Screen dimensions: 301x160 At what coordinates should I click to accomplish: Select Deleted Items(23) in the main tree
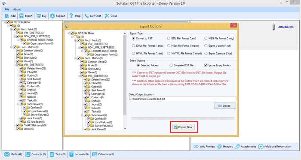click(x=37, y=69)
